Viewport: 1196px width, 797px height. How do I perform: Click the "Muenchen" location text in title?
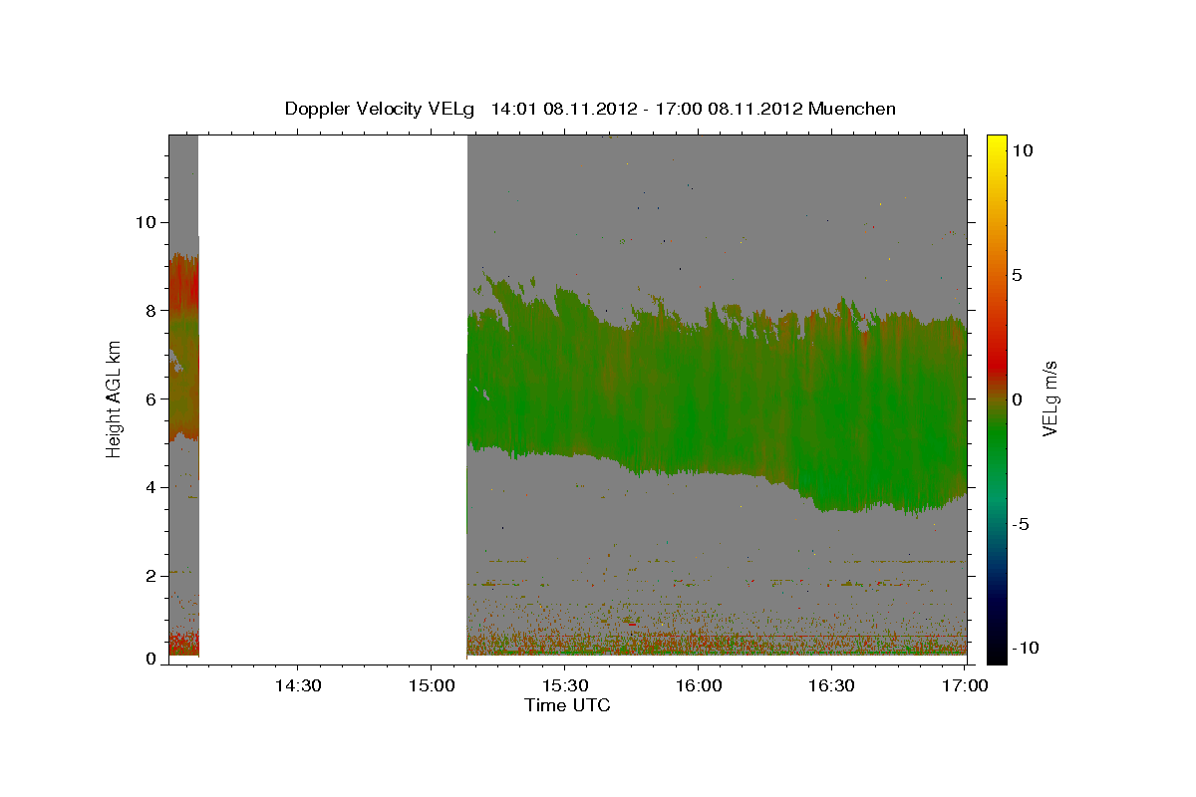852,109
